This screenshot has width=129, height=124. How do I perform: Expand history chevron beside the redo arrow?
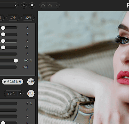pos(57,5)
